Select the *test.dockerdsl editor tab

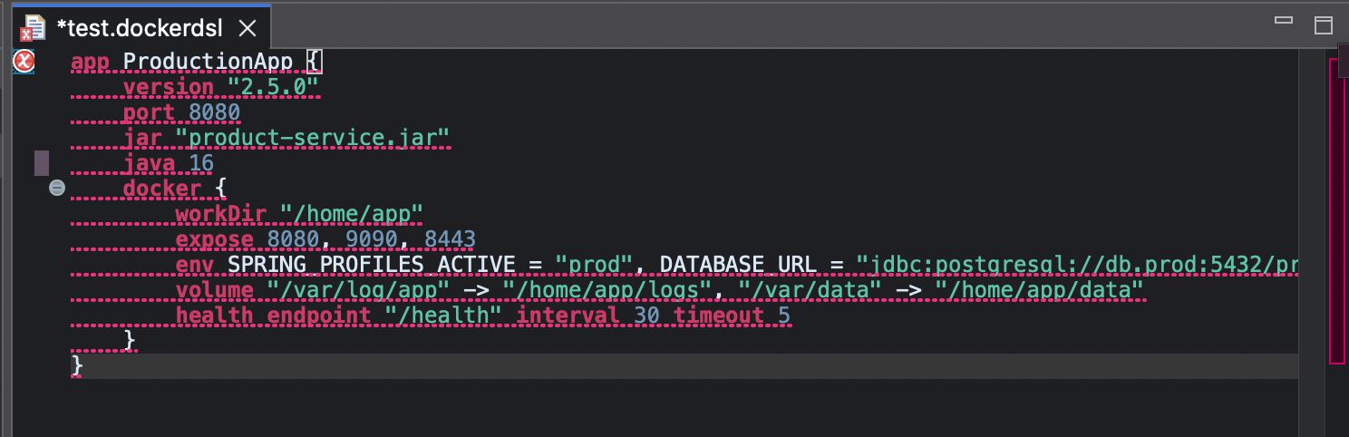point(140,28)
